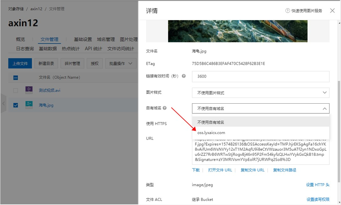Open the 日志查询 tab

25,49
